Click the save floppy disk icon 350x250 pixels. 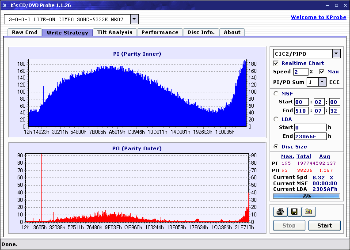pyautogui.click(x=294, y=212)
